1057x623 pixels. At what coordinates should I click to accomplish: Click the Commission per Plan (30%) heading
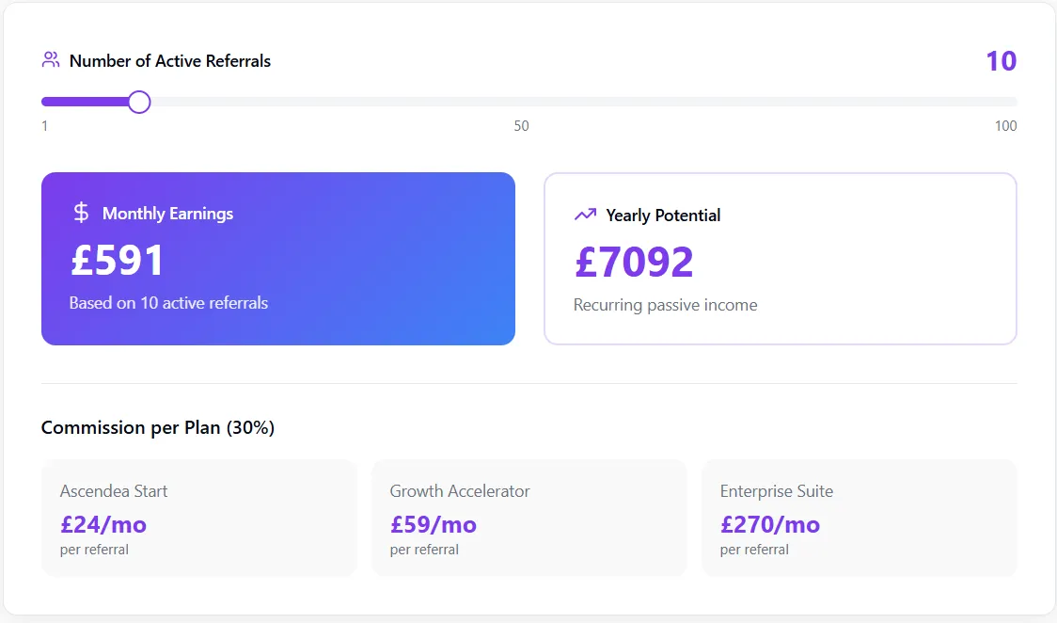pos(158,428)
